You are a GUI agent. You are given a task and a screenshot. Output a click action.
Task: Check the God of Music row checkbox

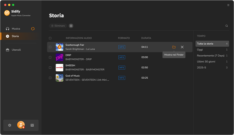[x=50, y=78]
